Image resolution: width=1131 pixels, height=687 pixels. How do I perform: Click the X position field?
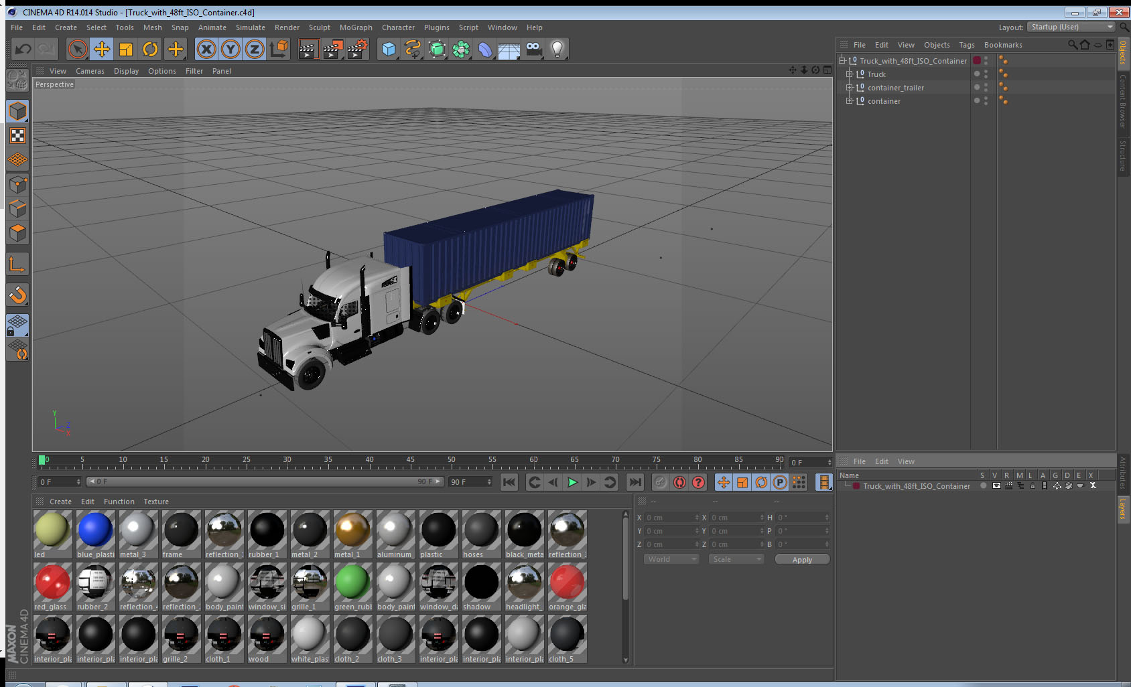[671, 518]
